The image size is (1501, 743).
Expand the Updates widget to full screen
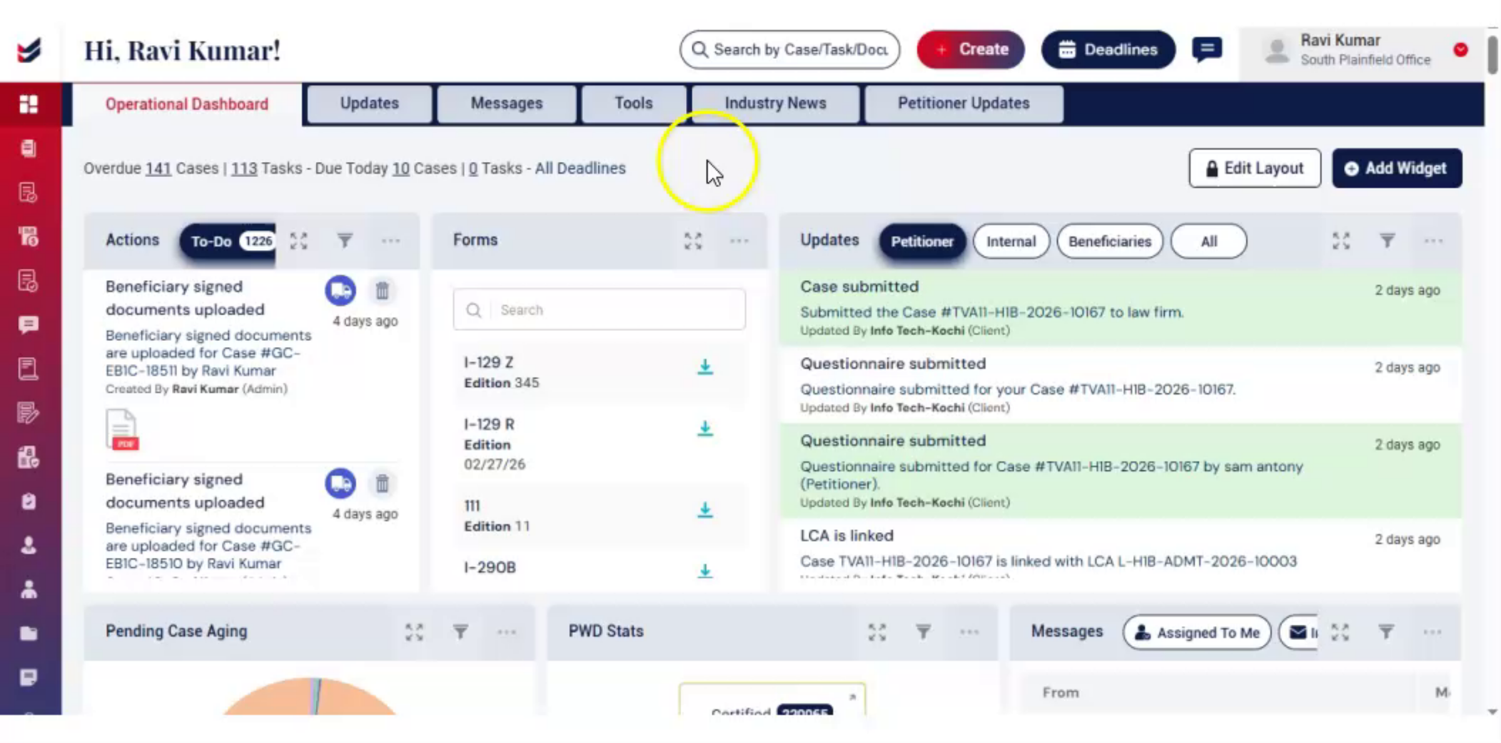point(1341,241)
